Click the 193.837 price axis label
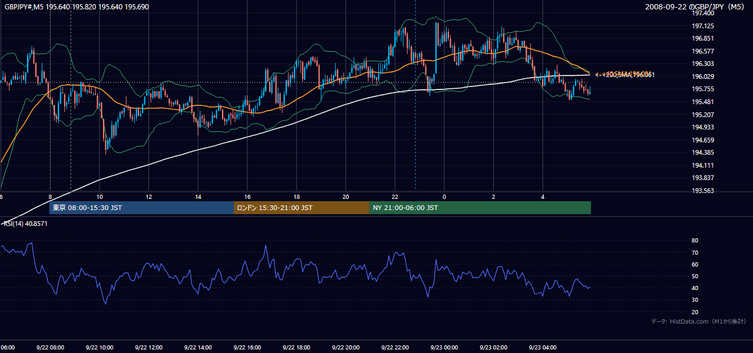Image resolution: width=753 pixels, height=353 pixels. tap(704, 178)
